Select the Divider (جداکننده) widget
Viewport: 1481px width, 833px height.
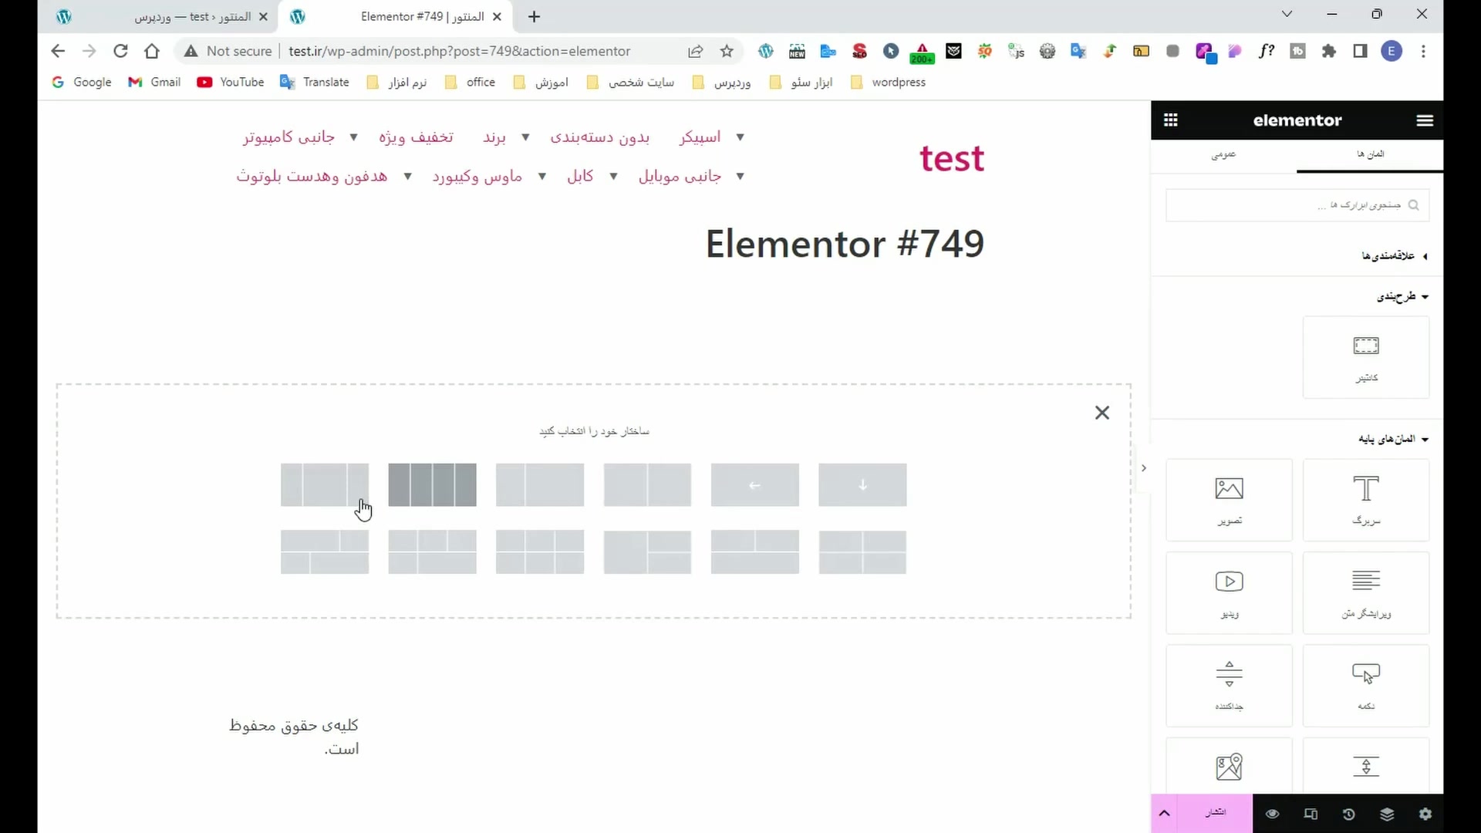[1229, 685]
